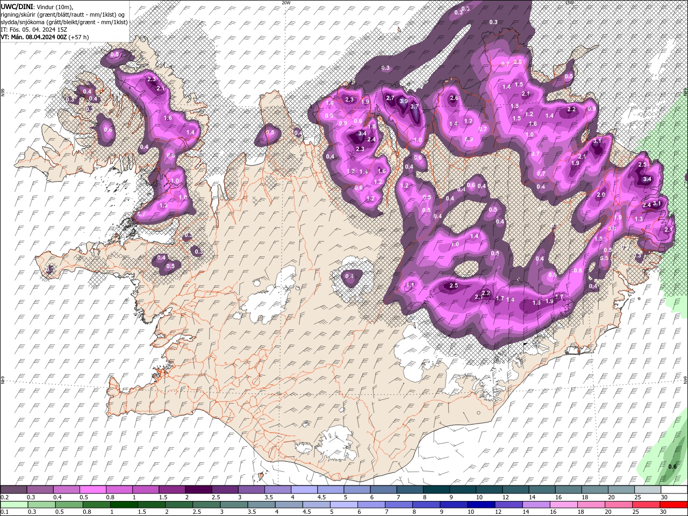Select the purple 12 swatch in the lower row
This screenshot has width=688, height=516.
[508, 505]
